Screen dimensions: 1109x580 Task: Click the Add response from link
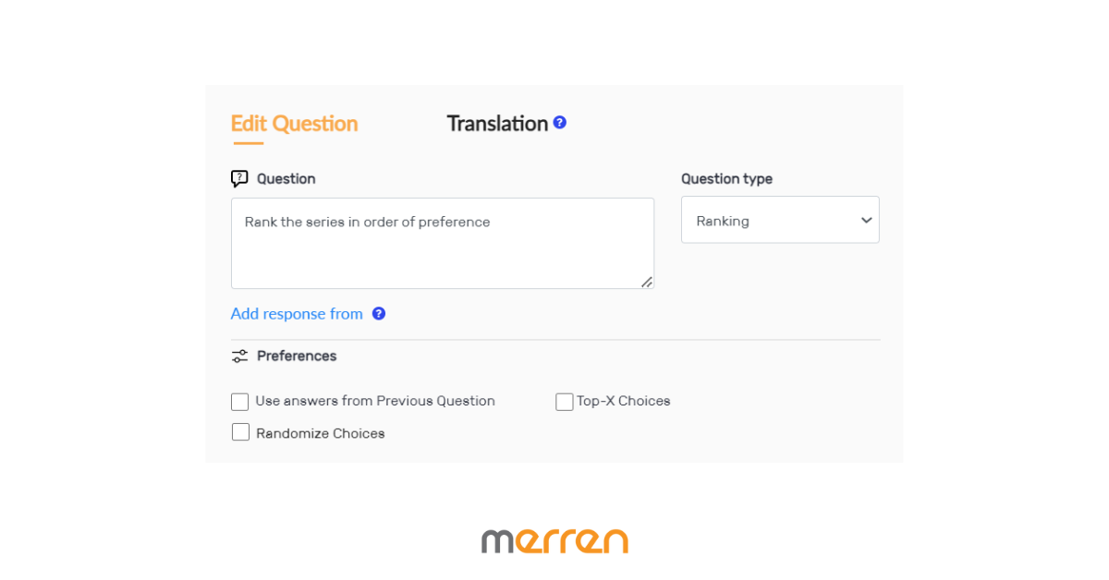297,314
